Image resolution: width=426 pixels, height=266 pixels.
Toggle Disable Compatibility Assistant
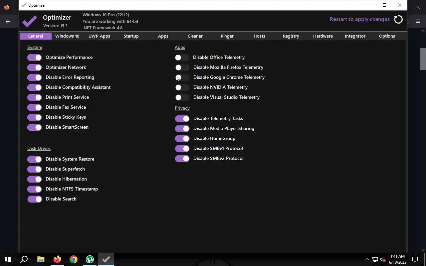[35, 87]
